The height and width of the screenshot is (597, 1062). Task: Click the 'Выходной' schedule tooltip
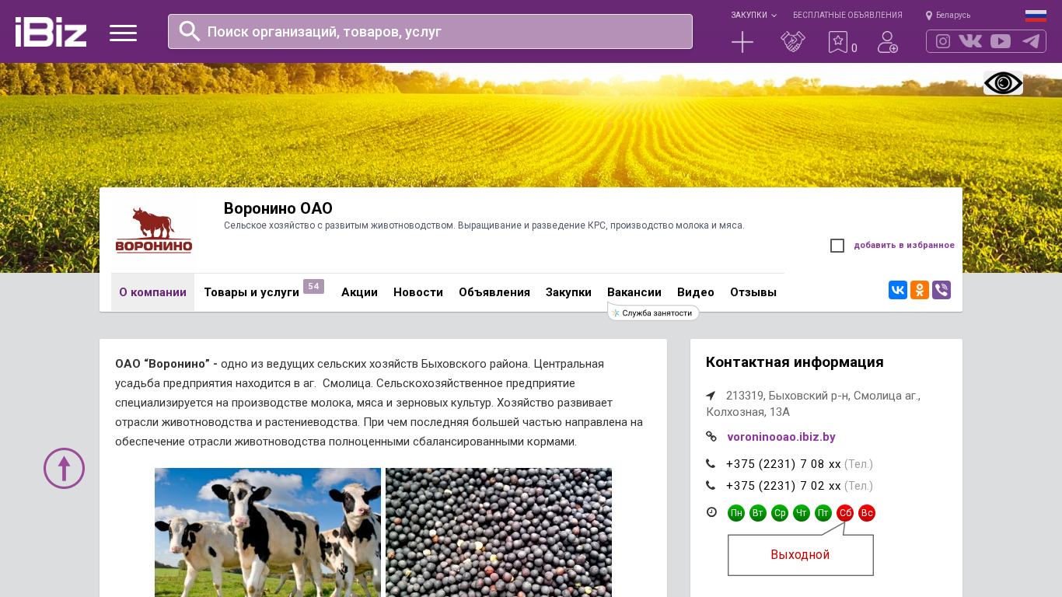click(801, 555)
